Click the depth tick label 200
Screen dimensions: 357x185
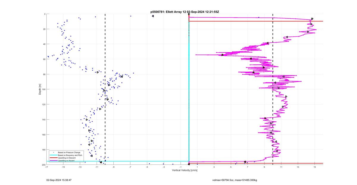point(43,165)
